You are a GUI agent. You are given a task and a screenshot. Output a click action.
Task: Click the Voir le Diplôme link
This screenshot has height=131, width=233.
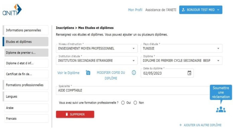68,73
